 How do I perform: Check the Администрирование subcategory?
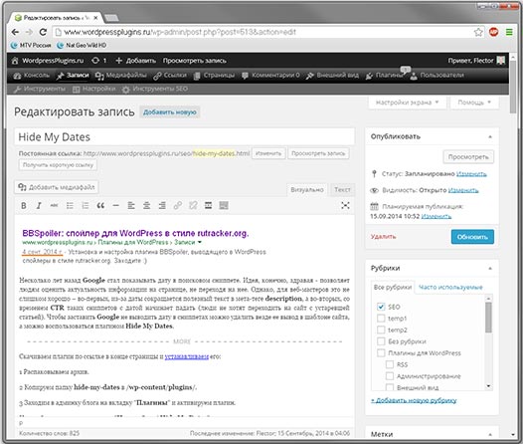tap(389, 376)
